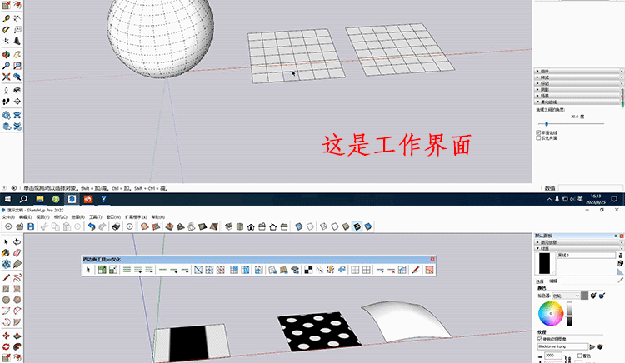Viewport: 625px width, 363px height.
Task: Select the arrow Select tool in left toolbar
Action: click(x=6, y=242)
